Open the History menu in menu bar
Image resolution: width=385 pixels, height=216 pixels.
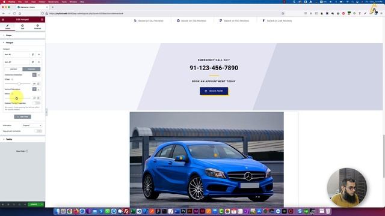pos(42,2)
